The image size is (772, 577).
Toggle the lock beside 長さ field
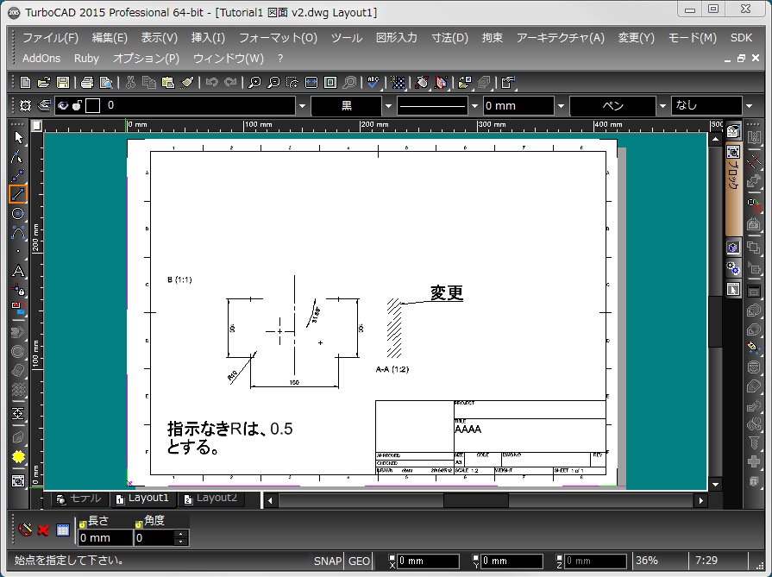(x=83, y=524)
